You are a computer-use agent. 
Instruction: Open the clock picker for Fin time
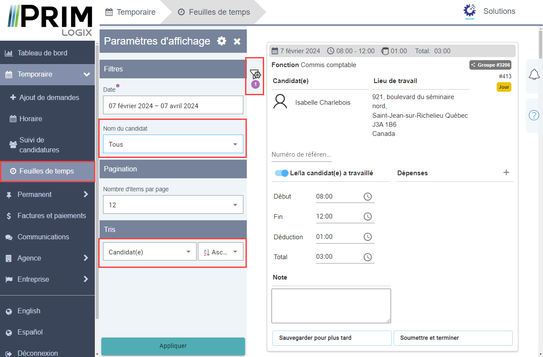[x=368, y=217]
